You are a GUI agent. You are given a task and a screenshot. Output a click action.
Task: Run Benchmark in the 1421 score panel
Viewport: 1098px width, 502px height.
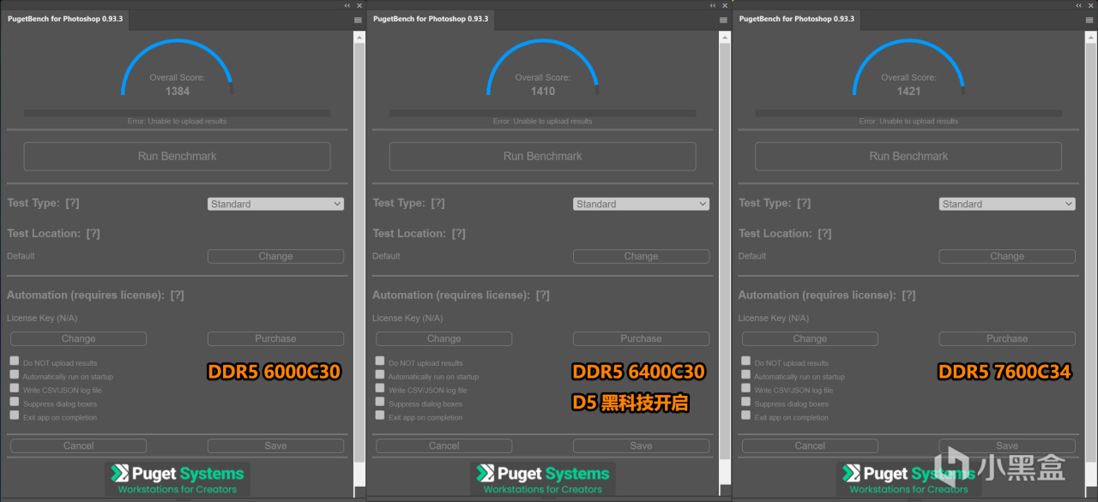(908, 156)
